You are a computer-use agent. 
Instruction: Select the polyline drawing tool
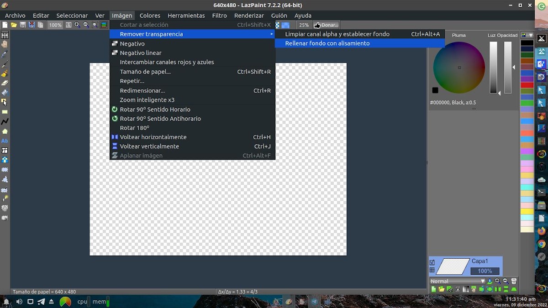[x=5, y=121]
